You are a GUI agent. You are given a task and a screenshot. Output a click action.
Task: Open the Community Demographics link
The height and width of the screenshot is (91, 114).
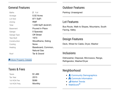84,75
